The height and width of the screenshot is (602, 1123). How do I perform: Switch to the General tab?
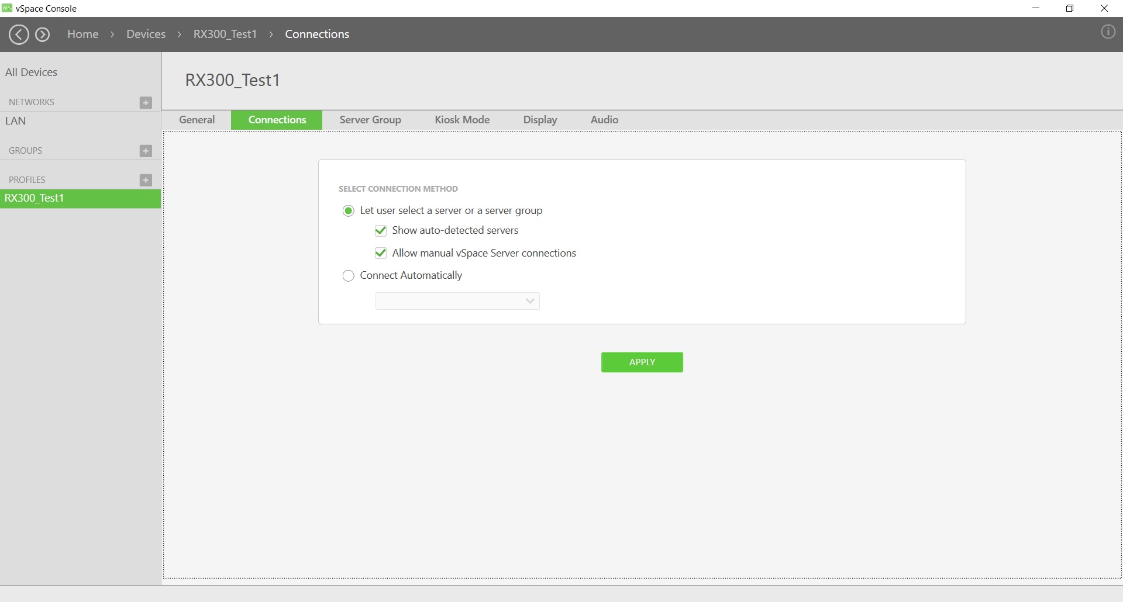point(197,120)
